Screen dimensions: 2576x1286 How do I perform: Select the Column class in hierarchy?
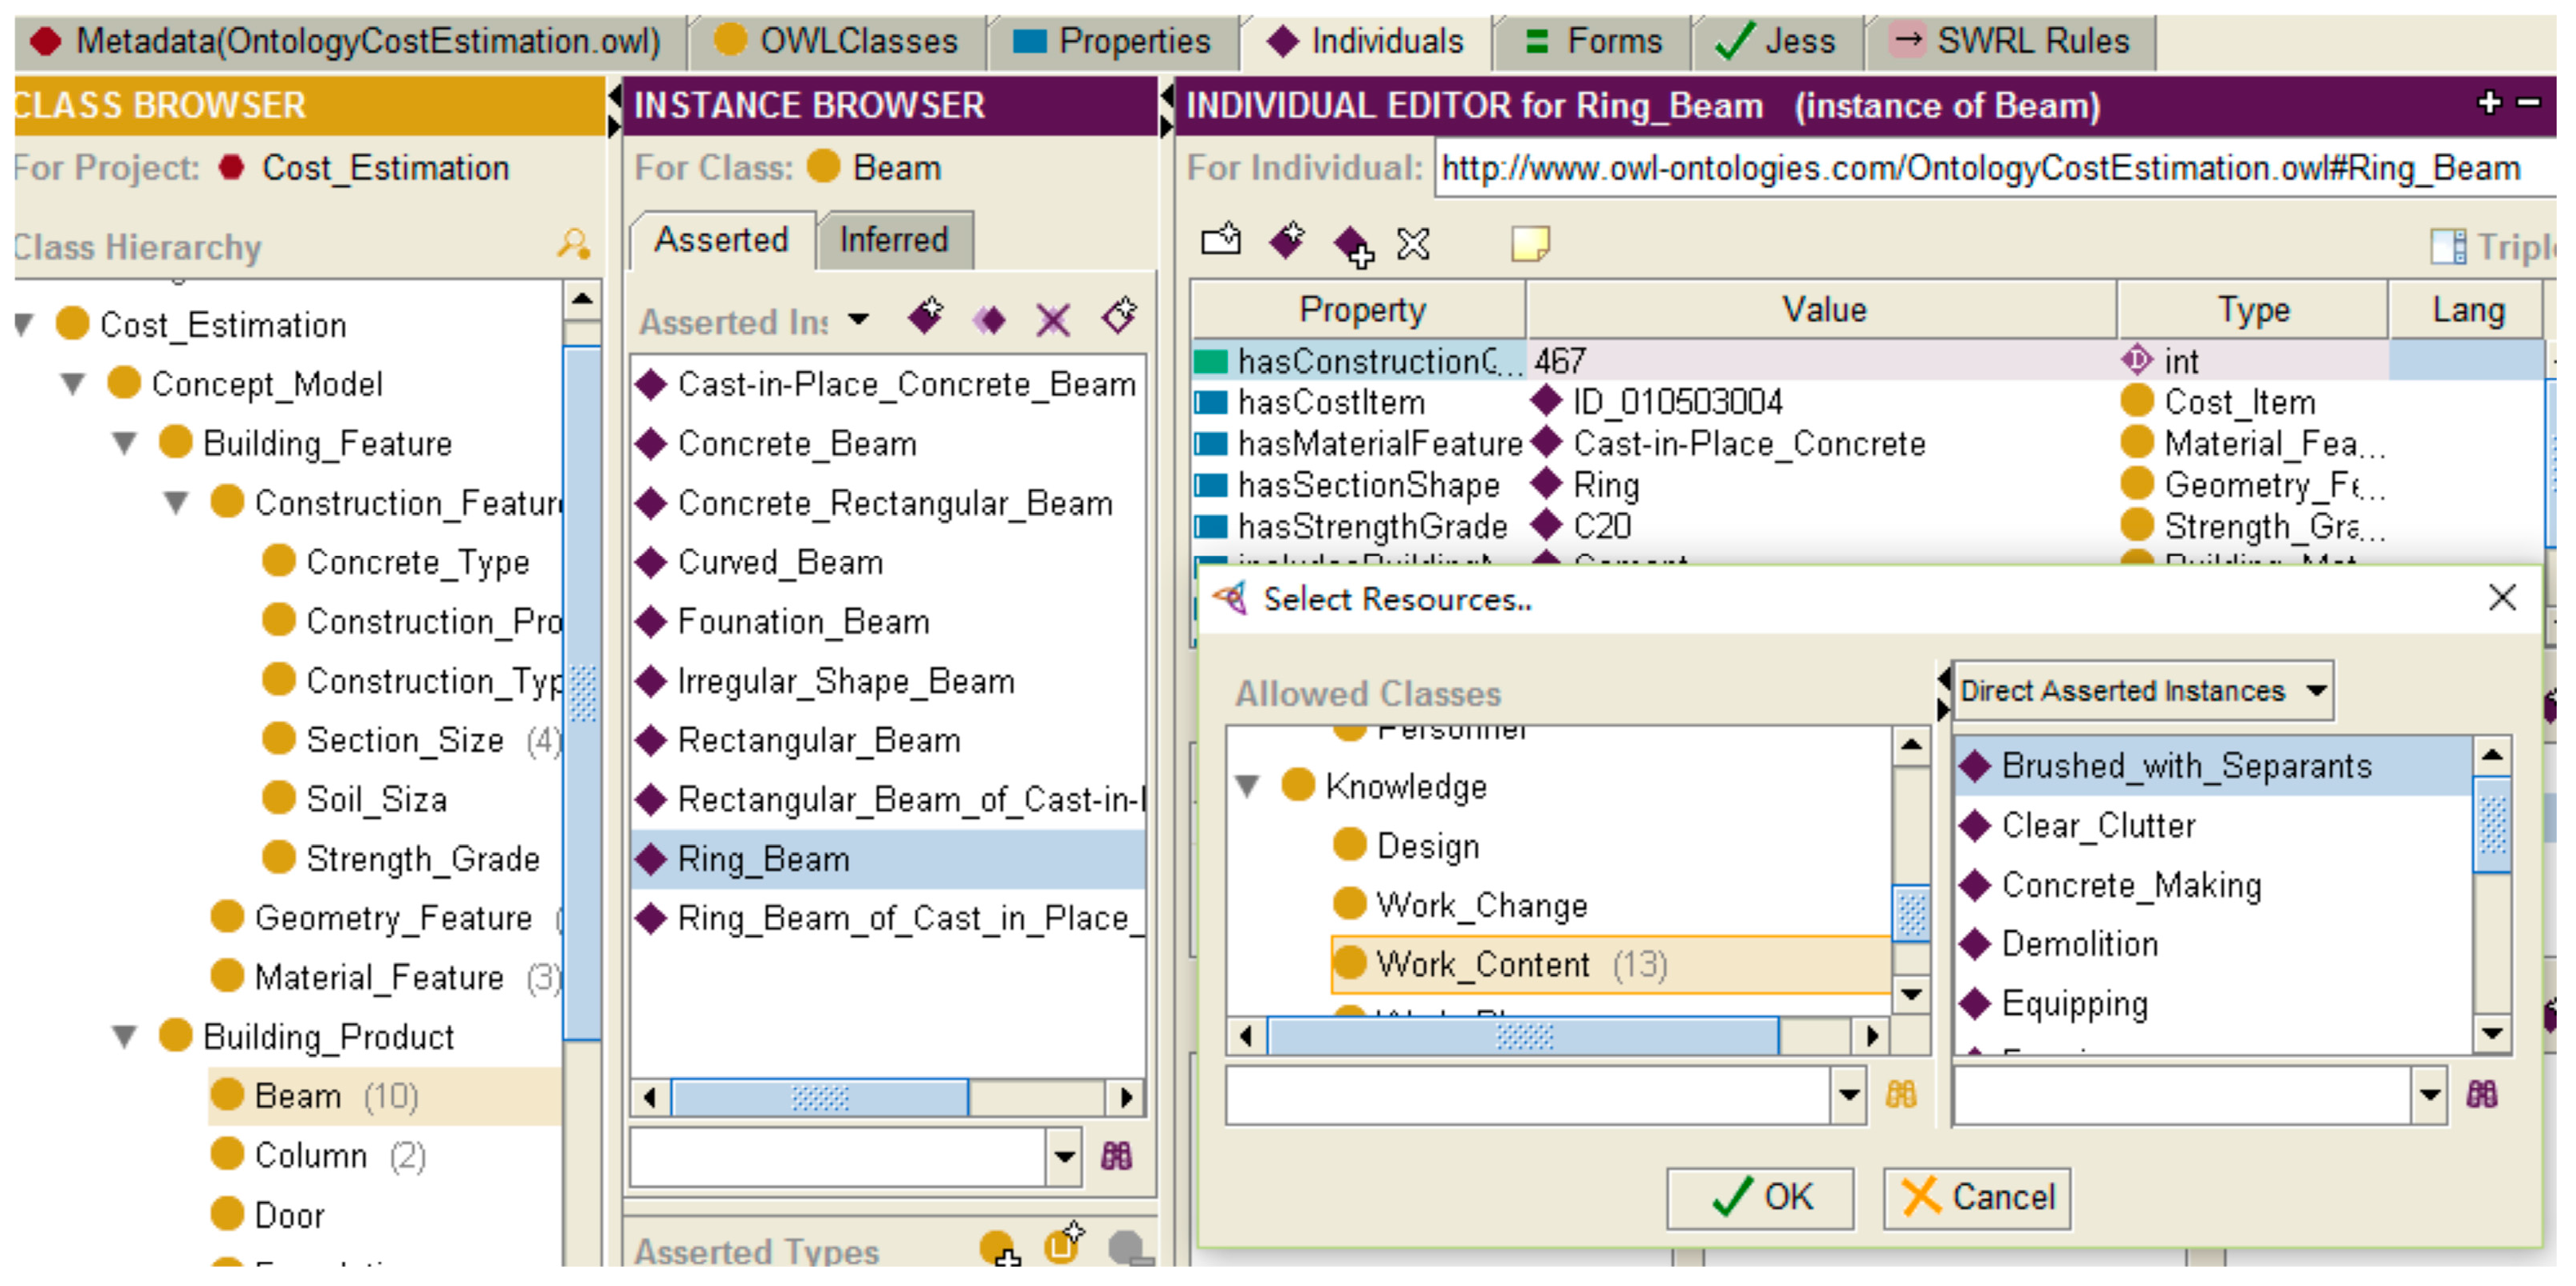click(x=310, y=1156)
